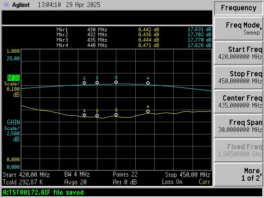
Task: Select the Center Freq softkey
Action: click(x=238, y=102)
